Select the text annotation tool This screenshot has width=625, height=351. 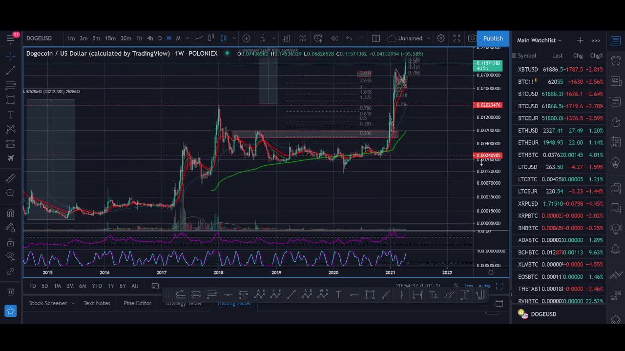tap(10, 115)
